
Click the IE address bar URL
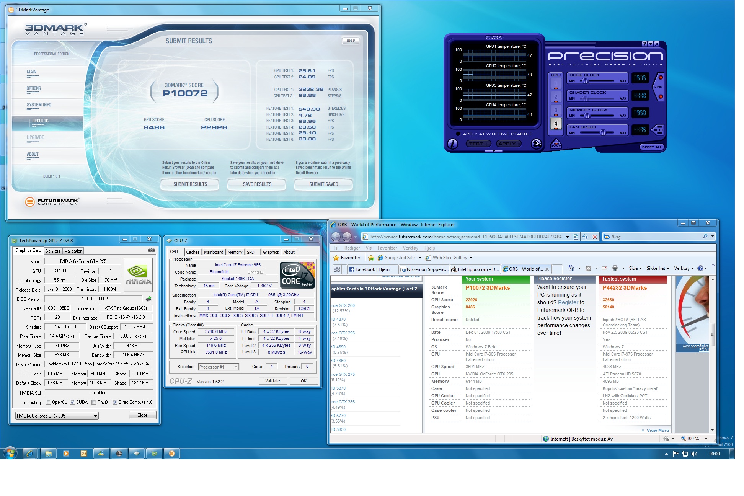pos(466,237)
